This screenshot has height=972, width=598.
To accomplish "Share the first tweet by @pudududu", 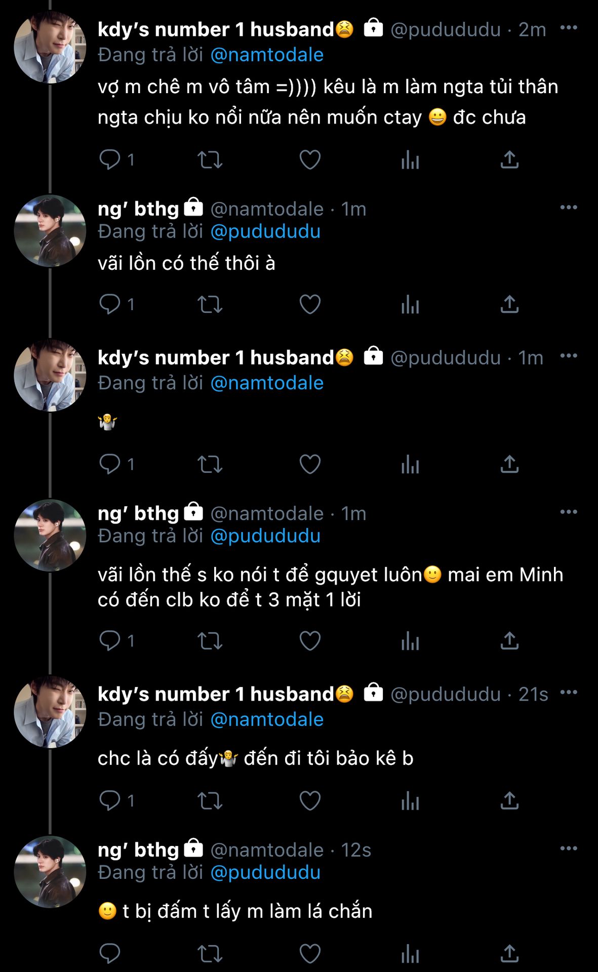I will pos(509,159).
